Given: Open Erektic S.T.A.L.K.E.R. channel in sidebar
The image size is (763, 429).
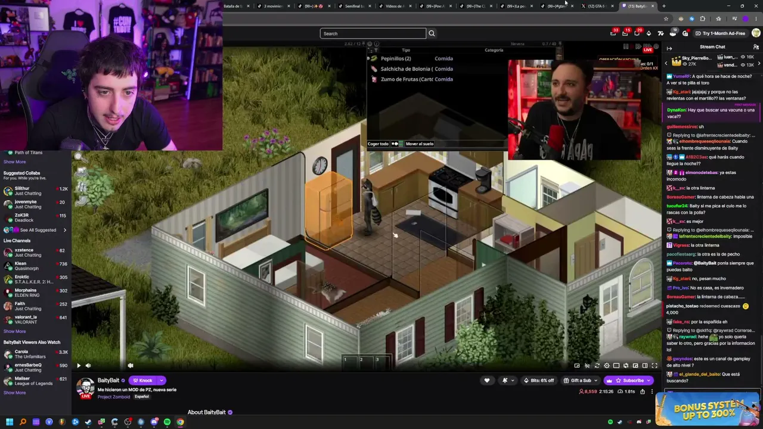Looking at the screenshot, I should click(35, 279).
